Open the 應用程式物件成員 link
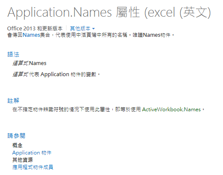Screen dimensions: 223x175 (33, 167)
